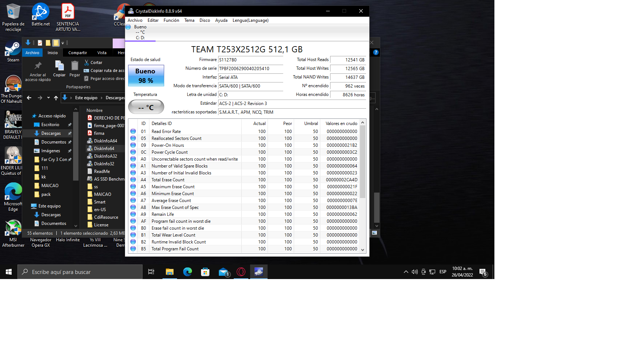Screen dimensions: 638x339
Task: Open Edge browser from the taskbar
Action: point(188,272)
